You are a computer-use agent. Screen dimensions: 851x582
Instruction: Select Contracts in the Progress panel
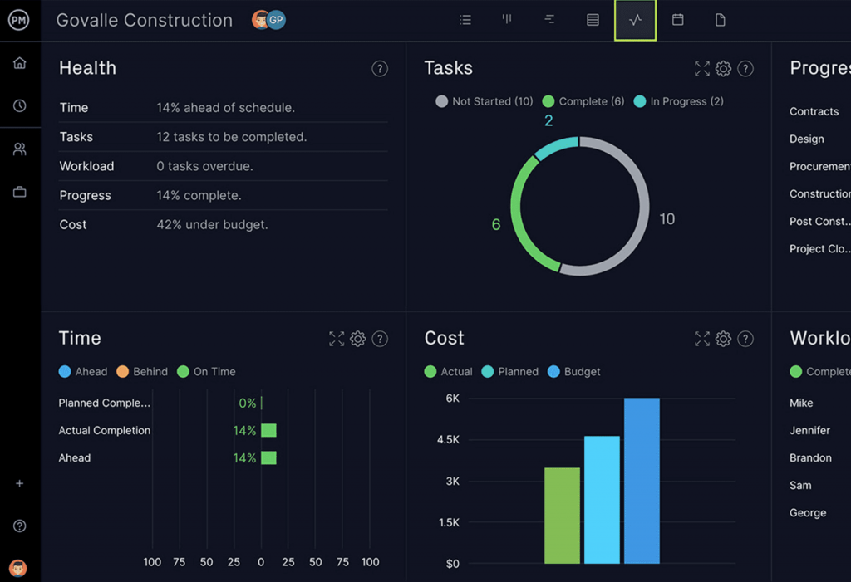[814, 111]
